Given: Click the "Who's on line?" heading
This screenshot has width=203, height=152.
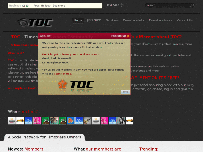Looking at the screenshot, I should tap(23, 112).
